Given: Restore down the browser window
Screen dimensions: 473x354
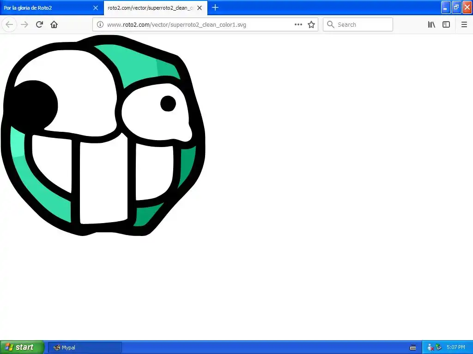Looking at the screenshot, I should [x=456, y=7].
